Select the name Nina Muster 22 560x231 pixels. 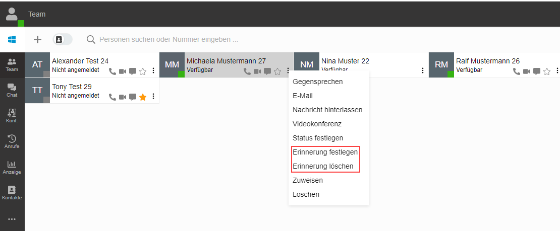pos(346,61)
